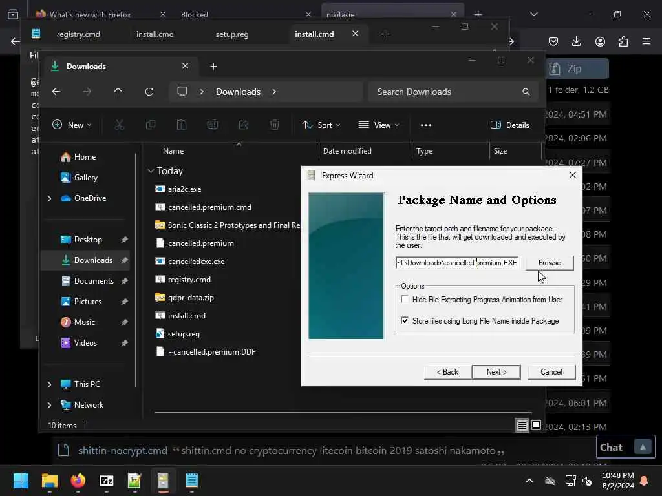Screen dimensions: 662x496
Task: Click the chevron after Downloads in address bar
Action: 274,92
